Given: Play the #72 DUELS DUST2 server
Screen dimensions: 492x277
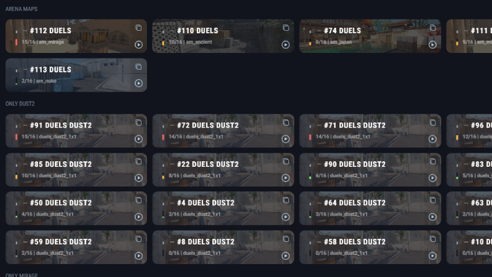Looking at the screenshot, I should (x=285, y=139).
